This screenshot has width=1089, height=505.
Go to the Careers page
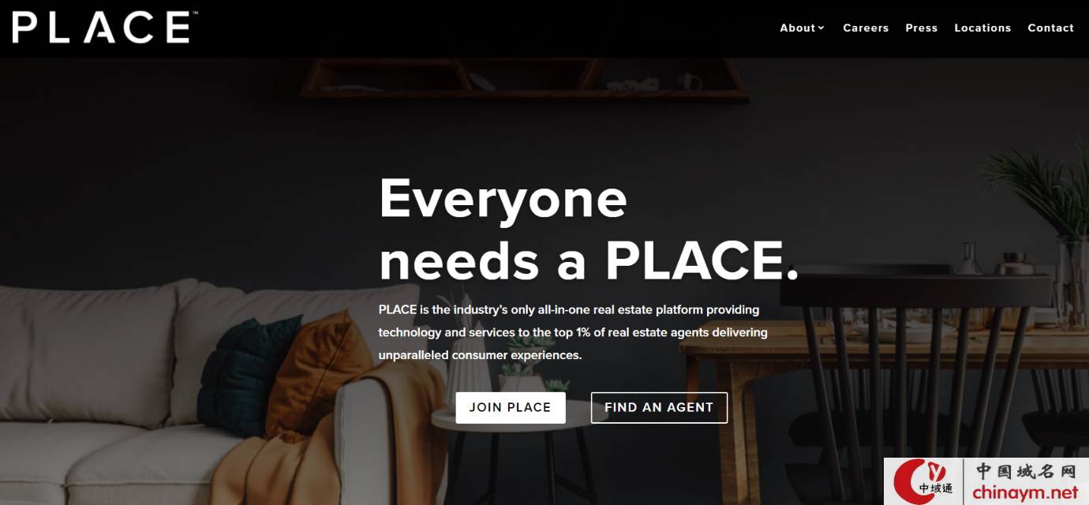click(866, 28)
